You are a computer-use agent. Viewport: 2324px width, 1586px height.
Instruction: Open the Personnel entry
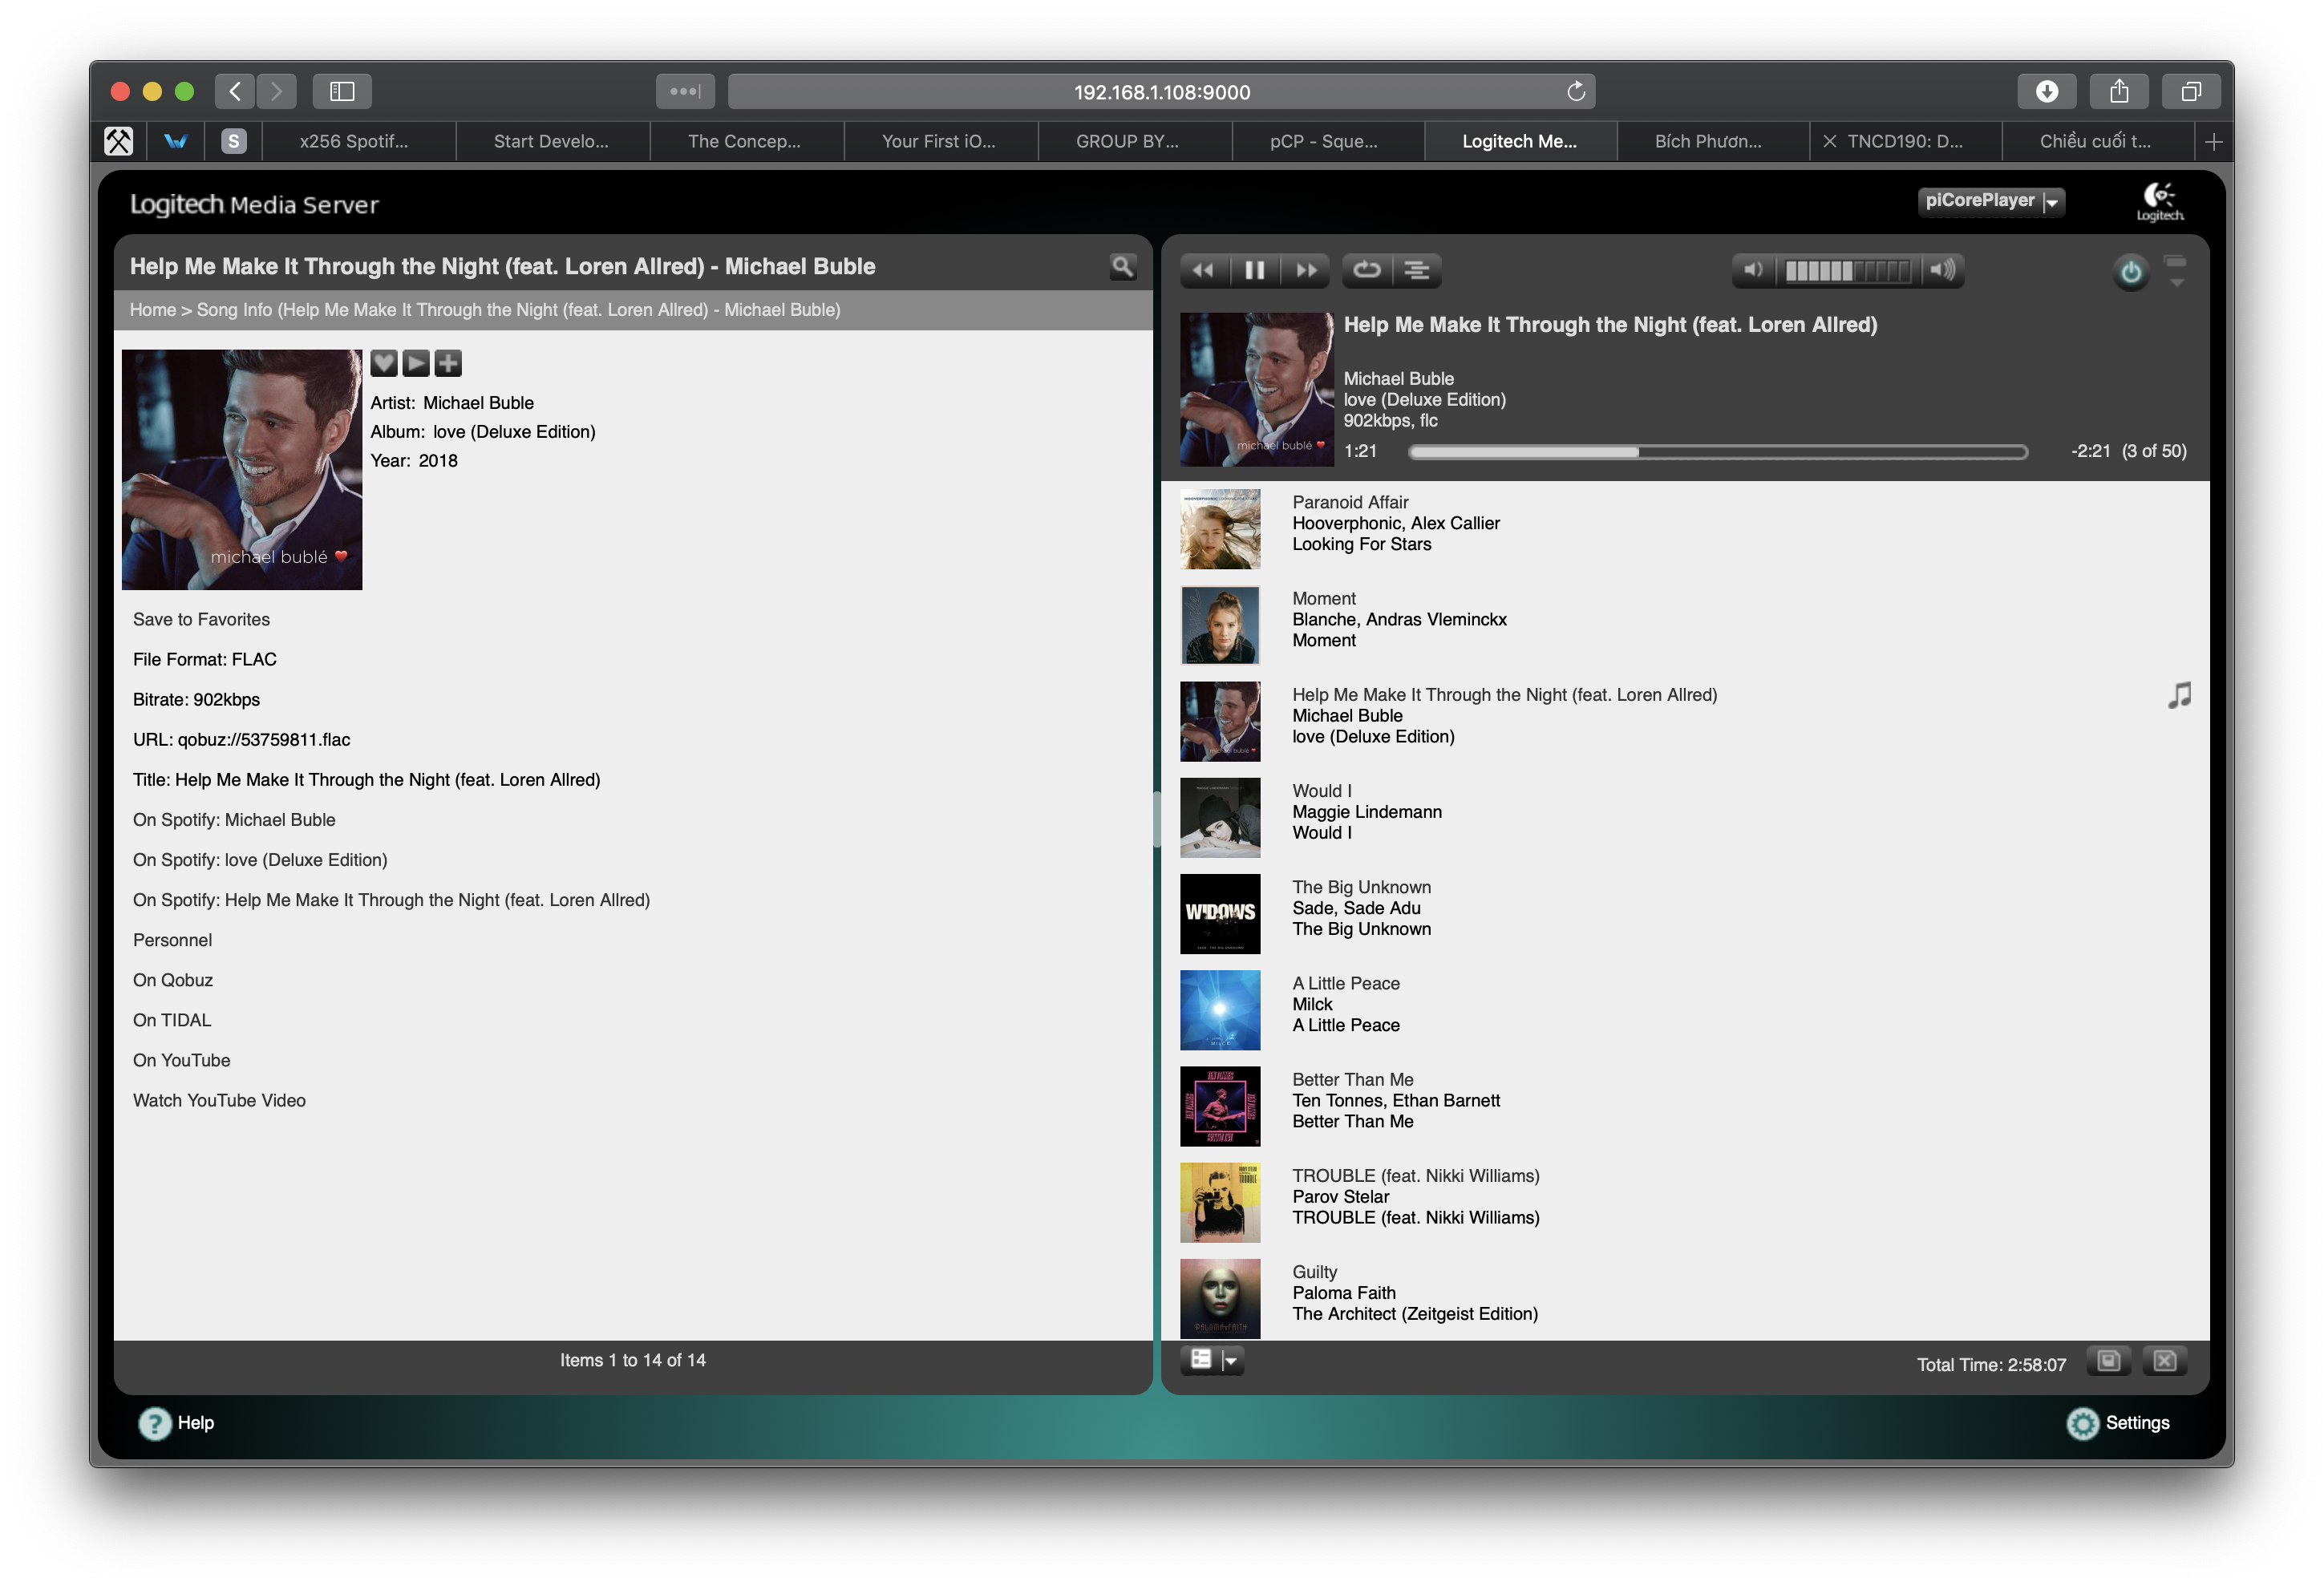172,939
